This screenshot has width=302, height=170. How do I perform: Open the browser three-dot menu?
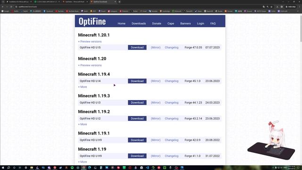300,7
